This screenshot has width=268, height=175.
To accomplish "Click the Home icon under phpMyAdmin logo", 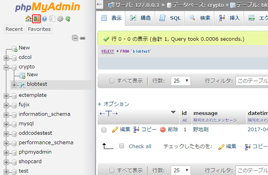I will pos(28,19).
